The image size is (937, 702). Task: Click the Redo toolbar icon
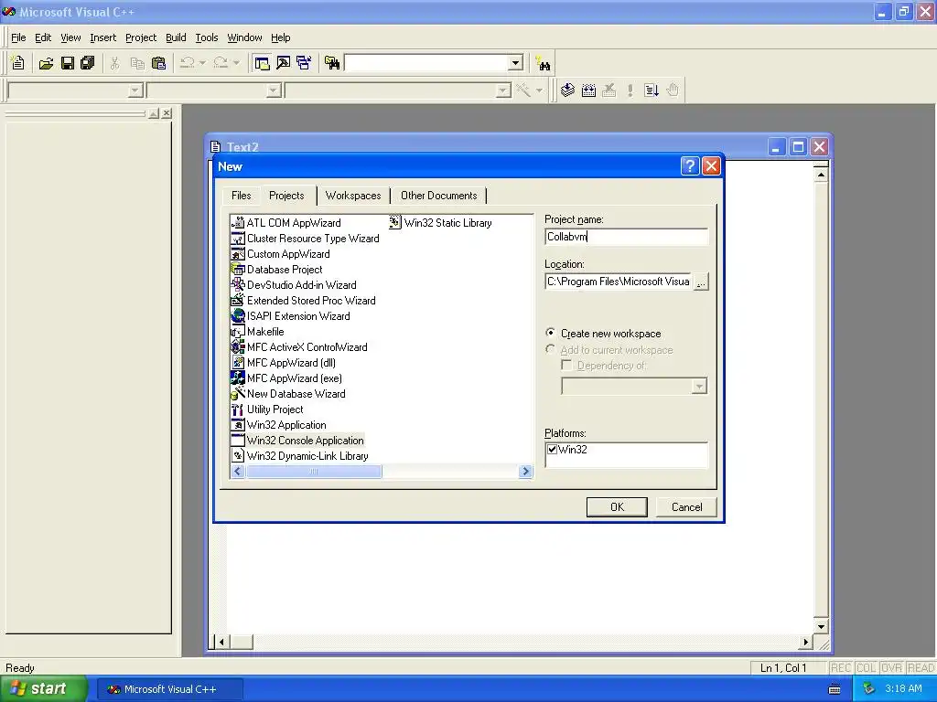pyautogui.click(x=221, y=63)
